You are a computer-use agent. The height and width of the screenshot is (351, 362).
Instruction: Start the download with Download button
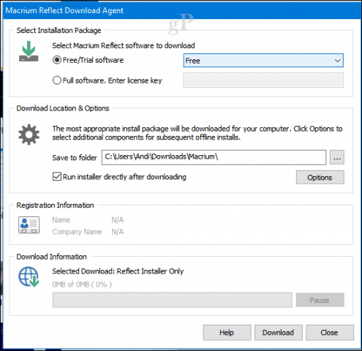click(279, 333)
